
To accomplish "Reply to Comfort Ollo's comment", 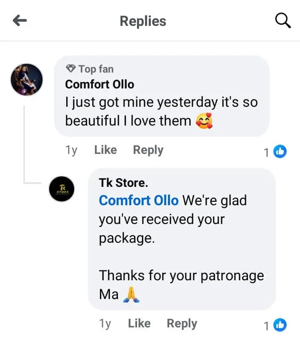I will coord(148,150).
